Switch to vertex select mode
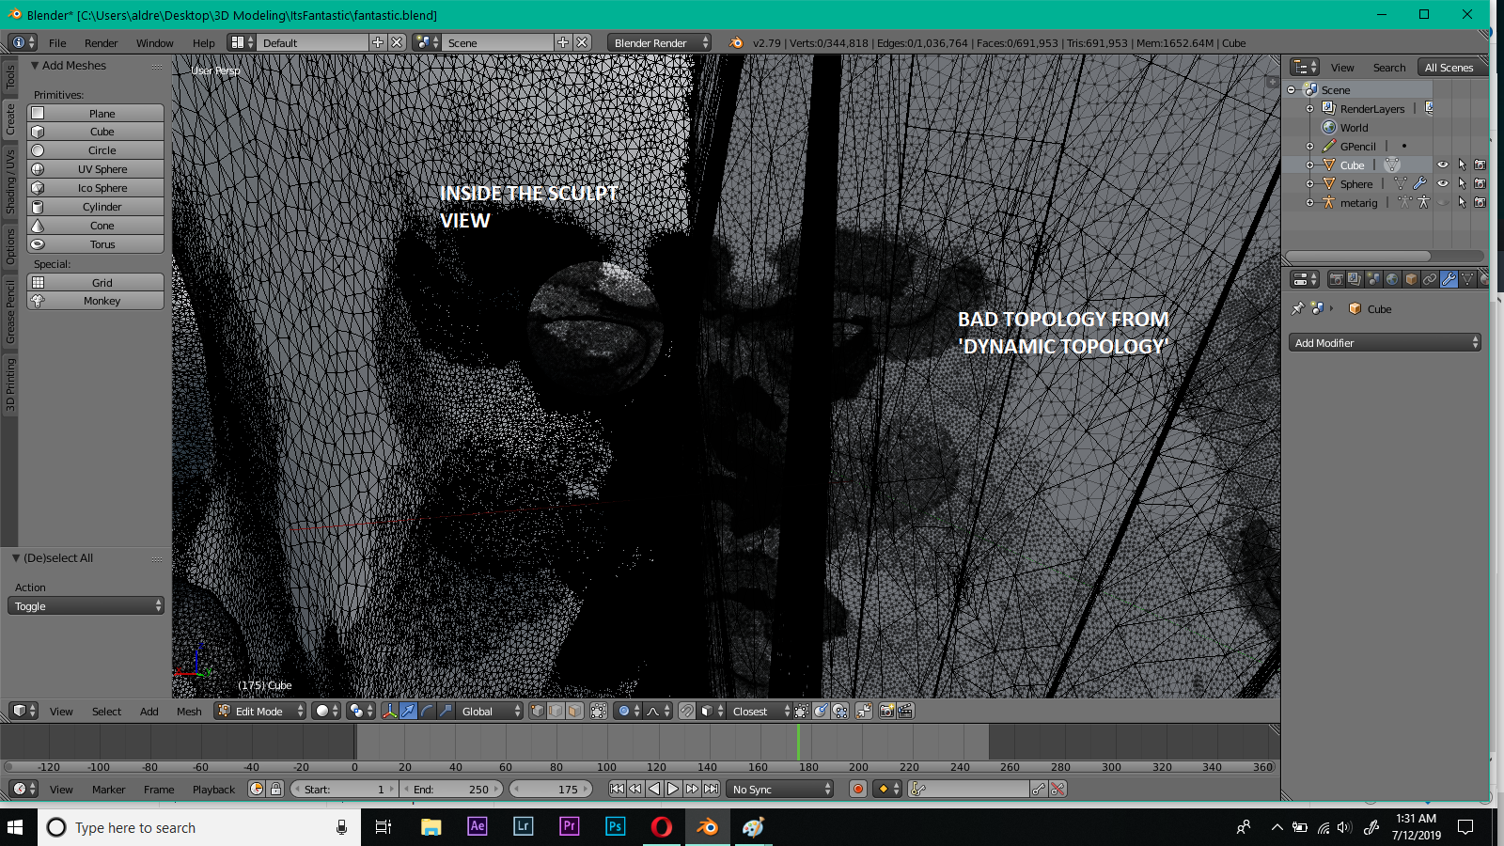Image resolution: width=1504 pixels, height=846 pixels. 537,712
